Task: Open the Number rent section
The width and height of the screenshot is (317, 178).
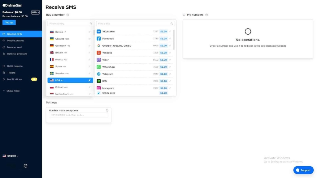Action: 14,47
